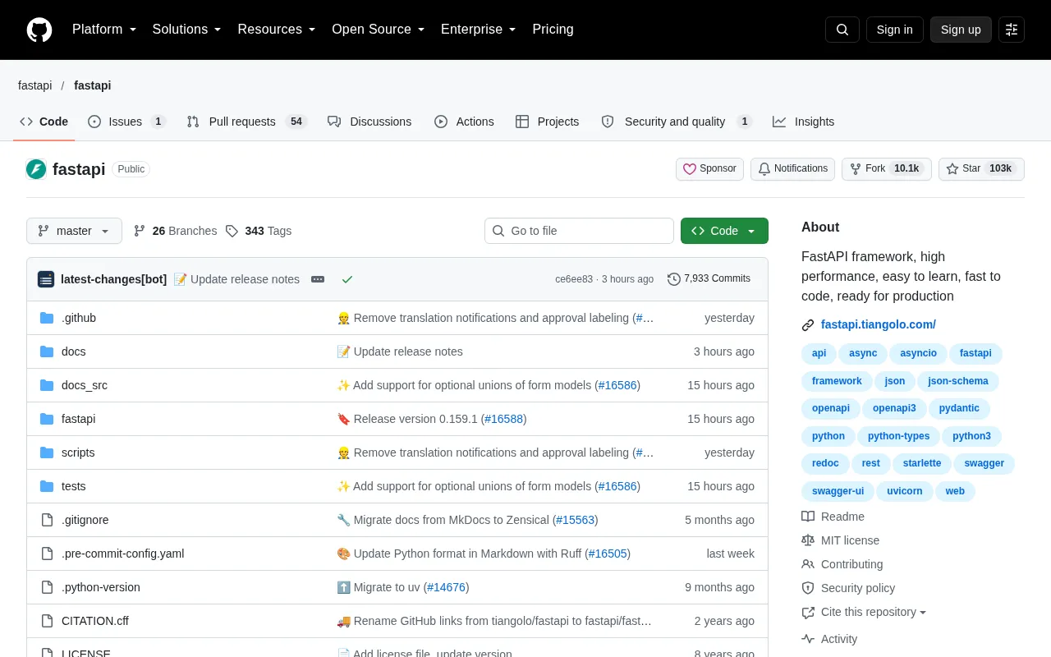Click the search magnifier icon
Viewport: 1051px width, 657px height.
pyautogui.click(x=842, y=30)
